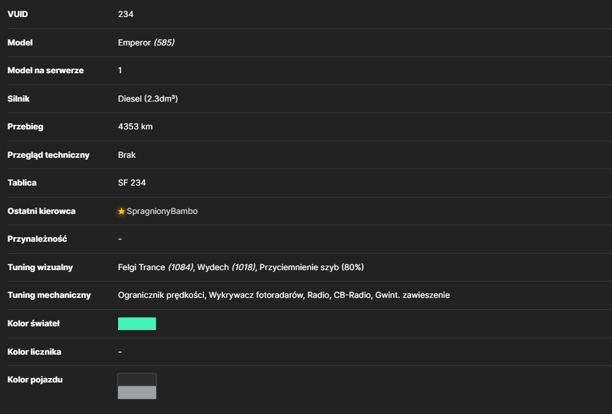
Task: Click the gold star icon beside SpragnionyBambo
Action: (x=121, y=211)
